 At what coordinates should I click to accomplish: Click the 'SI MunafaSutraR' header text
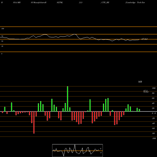click(x=39, y=3)
